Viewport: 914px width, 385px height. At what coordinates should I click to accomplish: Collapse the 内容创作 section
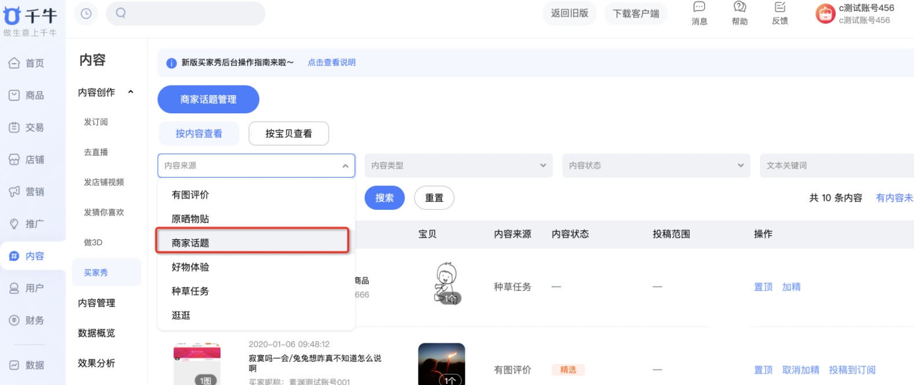pos(131,92)
